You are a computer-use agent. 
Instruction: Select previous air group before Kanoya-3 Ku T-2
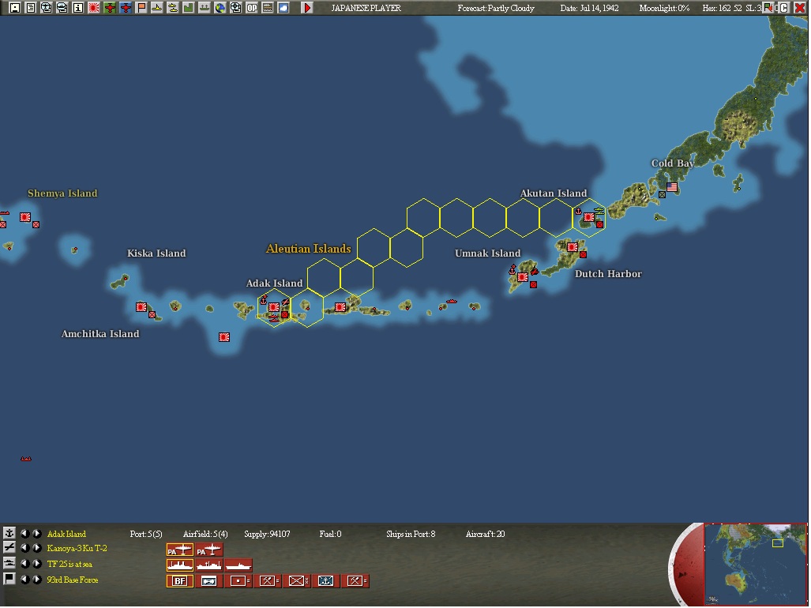pyautogui.click(x=24, y=548)
